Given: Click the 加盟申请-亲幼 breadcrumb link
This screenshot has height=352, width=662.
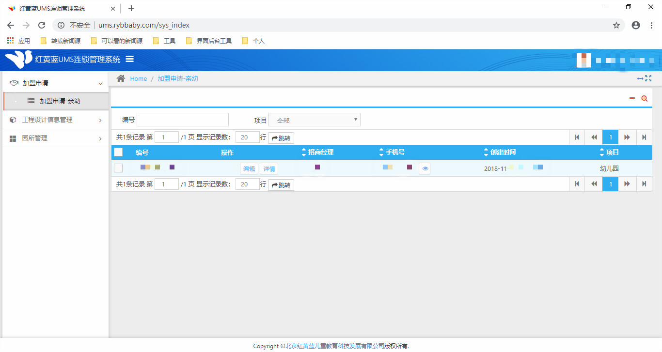Looking at the screenshot, I should (178, 79).
